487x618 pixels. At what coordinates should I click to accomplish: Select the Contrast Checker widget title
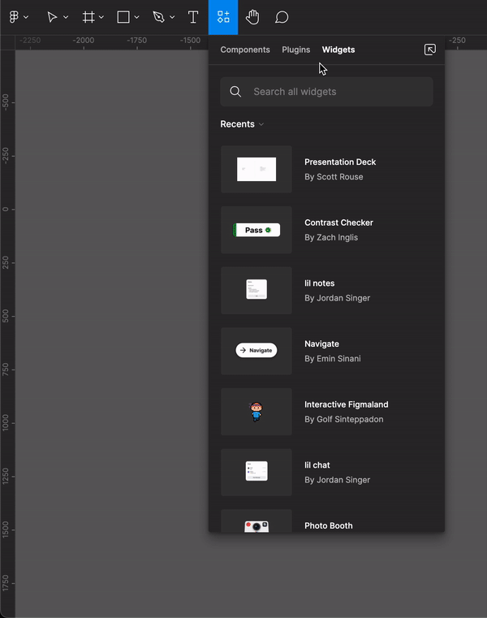click(338, 223)
